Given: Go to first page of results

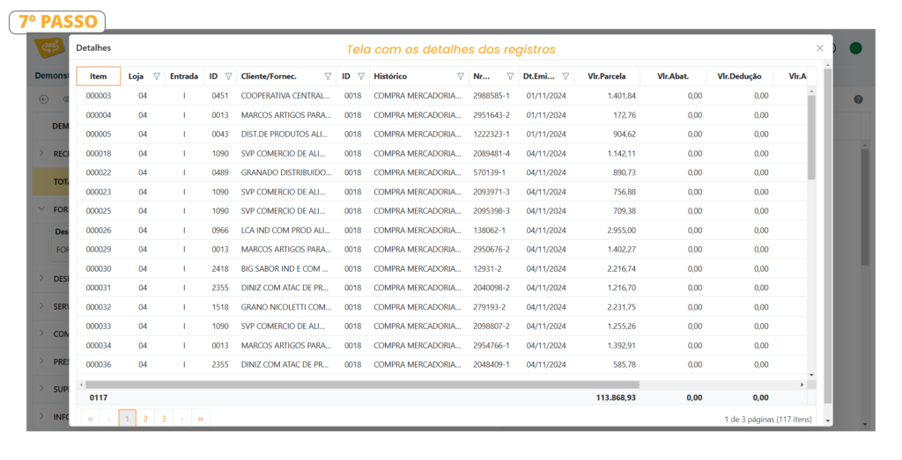Looking at the screenshot, I should pos(91,419).
